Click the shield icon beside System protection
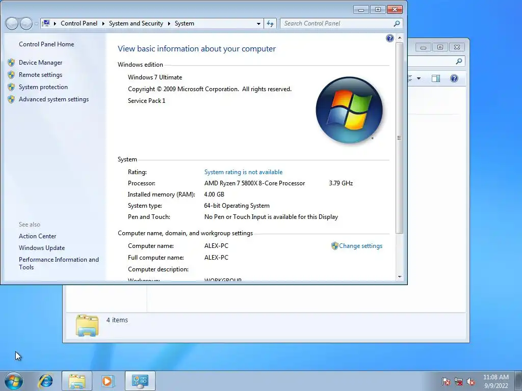Screen dimensions: 522x391 pos(11,87)
